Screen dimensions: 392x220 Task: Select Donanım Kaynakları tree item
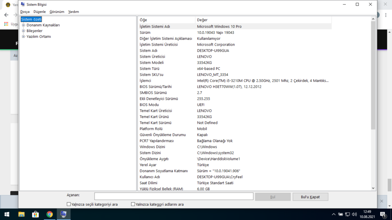coord(43,25)
